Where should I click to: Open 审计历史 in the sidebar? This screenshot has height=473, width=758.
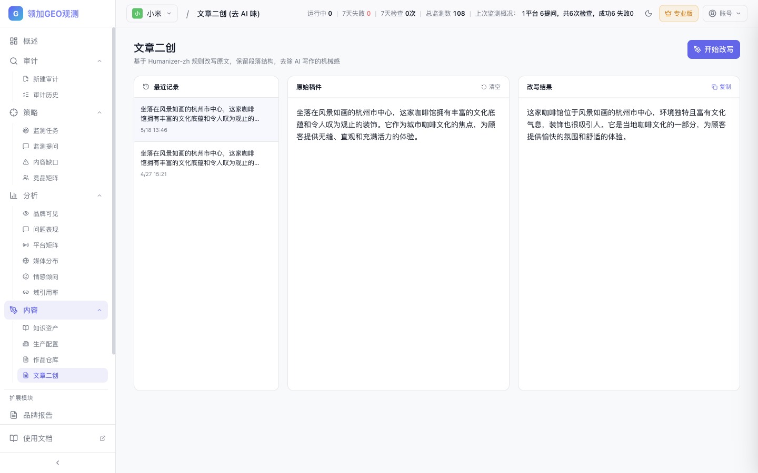pyautogui.click(x=62, y=95)
